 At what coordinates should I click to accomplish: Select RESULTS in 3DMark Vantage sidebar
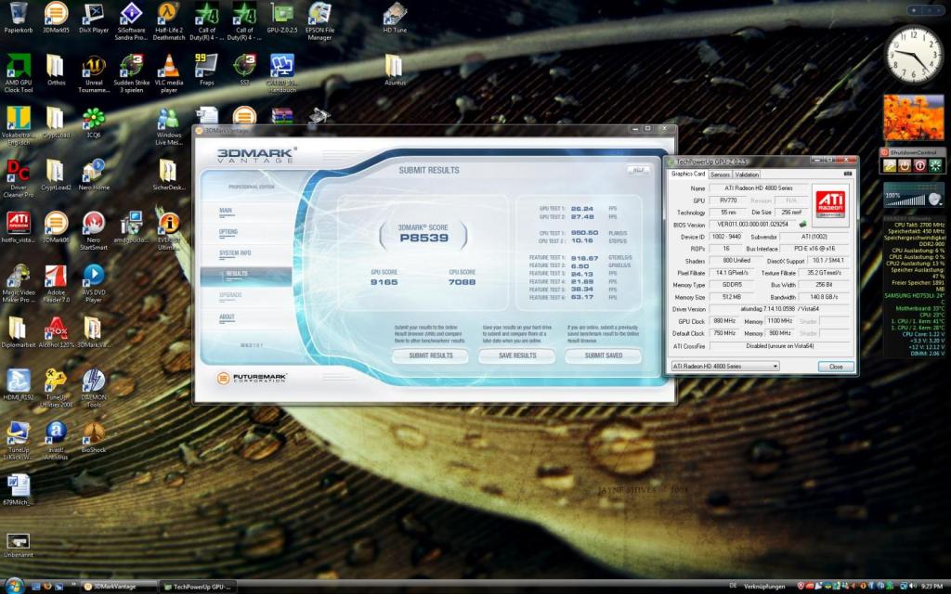point(245,276)
